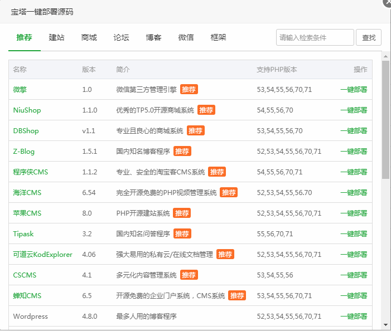Open the 程序侠CMS source link
Screen dimensions: 391x331
[31, 172]
